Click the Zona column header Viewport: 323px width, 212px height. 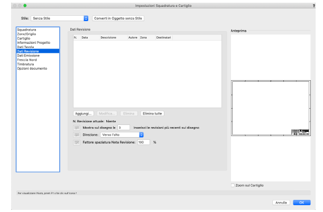pyautogui.click(x=147, y=37)
